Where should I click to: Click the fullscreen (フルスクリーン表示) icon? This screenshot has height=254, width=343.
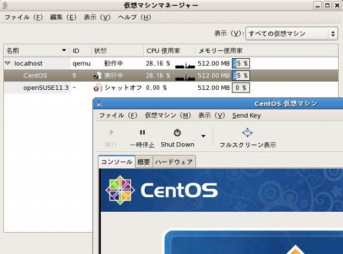[x=248, y=133]
